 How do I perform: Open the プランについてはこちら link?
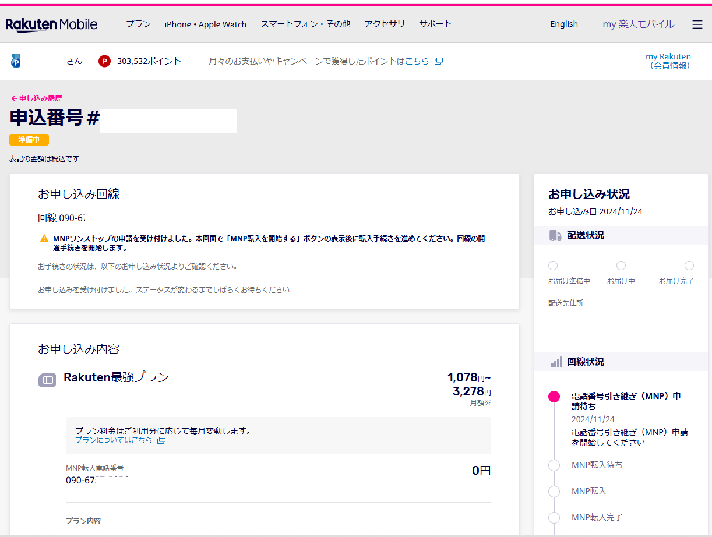click(x=113, y=440)
